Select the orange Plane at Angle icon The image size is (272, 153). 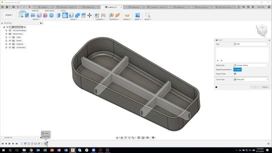117,15
